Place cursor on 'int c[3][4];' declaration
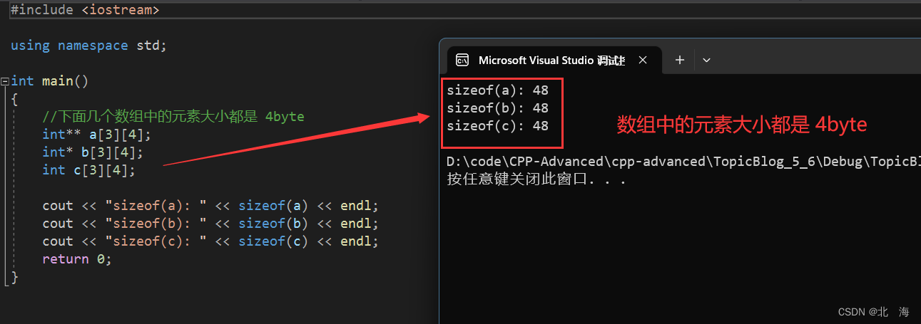Screen dimensions: 921x324 (88, 170)
